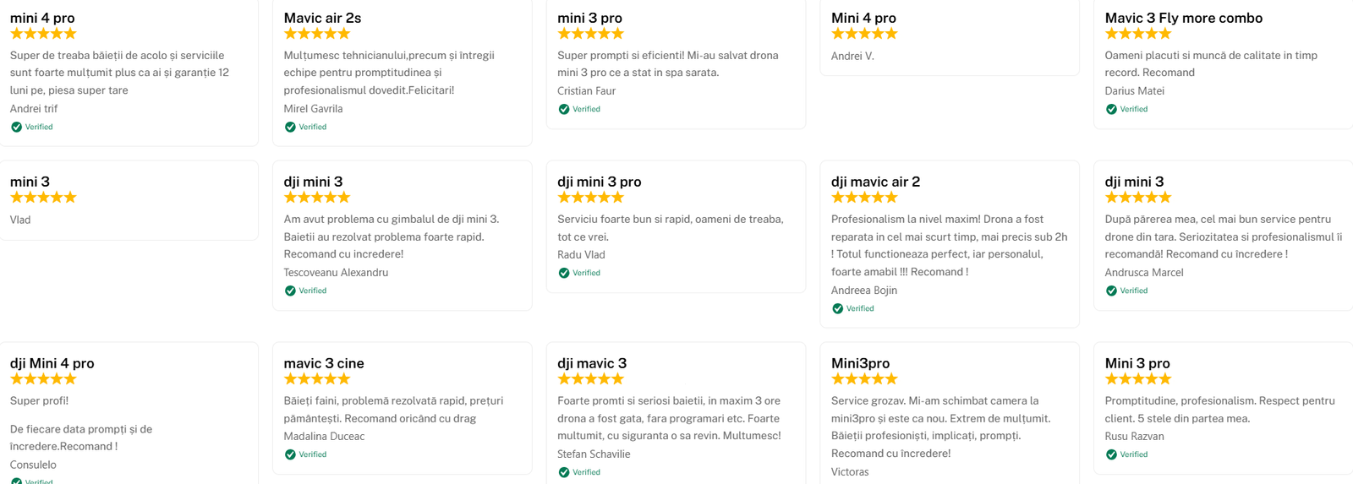
Task: Click reviewer name Vlad on mini 3 card
Action: coord(20,220)
